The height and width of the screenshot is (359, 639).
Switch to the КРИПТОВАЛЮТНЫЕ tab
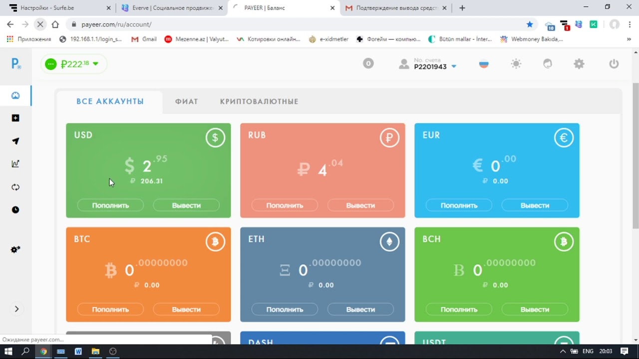[259, 102]
